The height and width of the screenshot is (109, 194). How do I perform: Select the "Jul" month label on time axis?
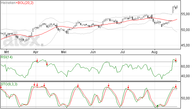click(x=122, y=52)
